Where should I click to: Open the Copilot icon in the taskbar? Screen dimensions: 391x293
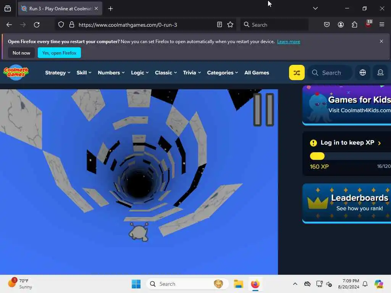click(379, 284)
